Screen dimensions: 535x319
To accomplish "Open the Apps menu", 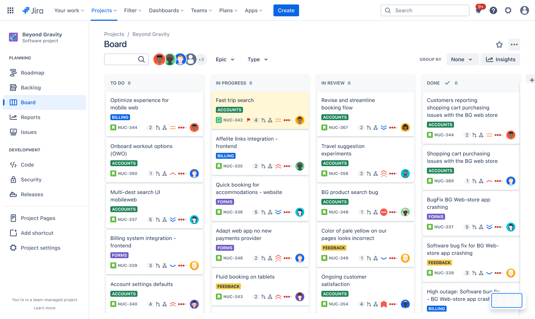I will pyautogui.click(x=253, y=10).
